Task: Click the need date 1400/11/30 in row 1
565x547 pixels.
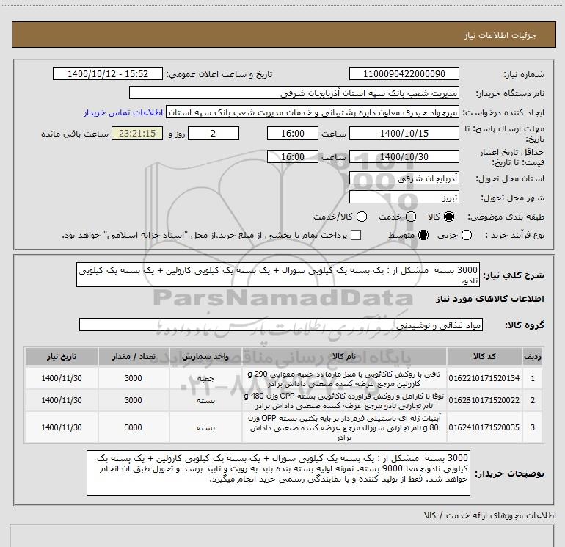Action: (61, 378)
